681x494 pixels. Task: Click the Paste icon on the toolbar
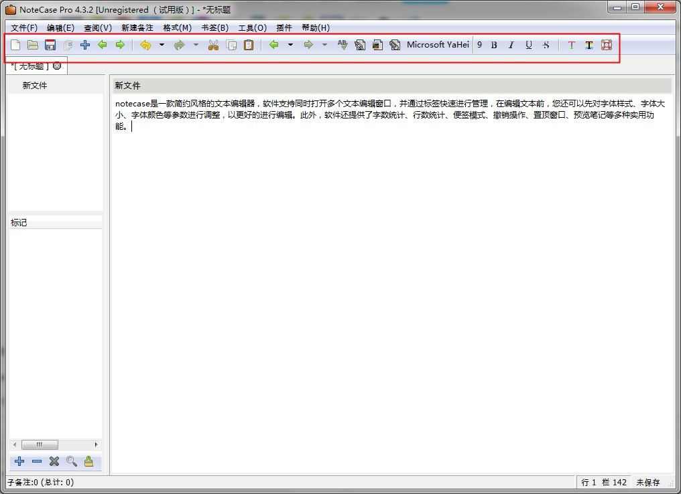click(x=249, y=45)
